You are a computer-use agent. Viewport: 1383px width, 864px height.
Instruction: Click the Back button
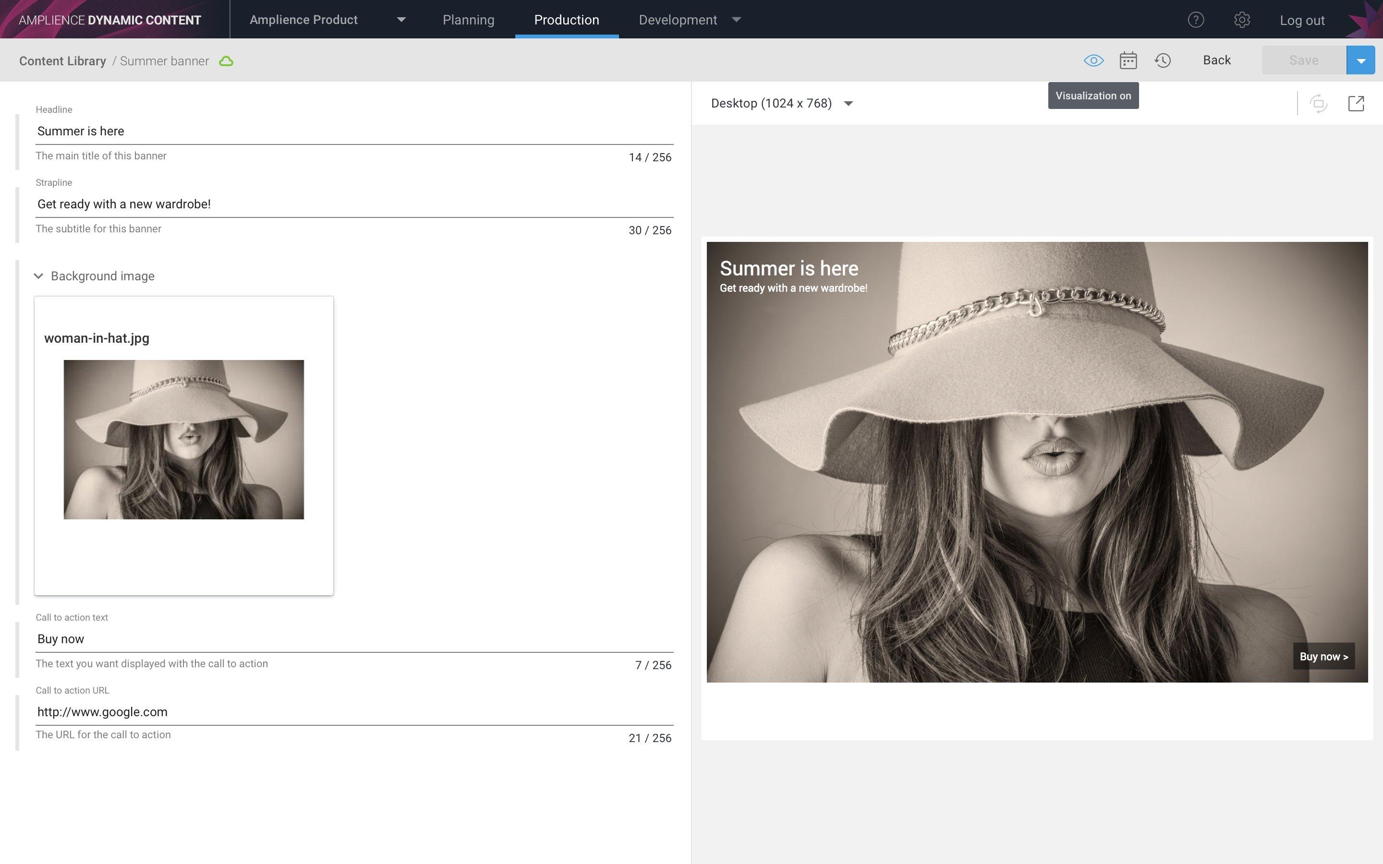(x=1217, y=60)
